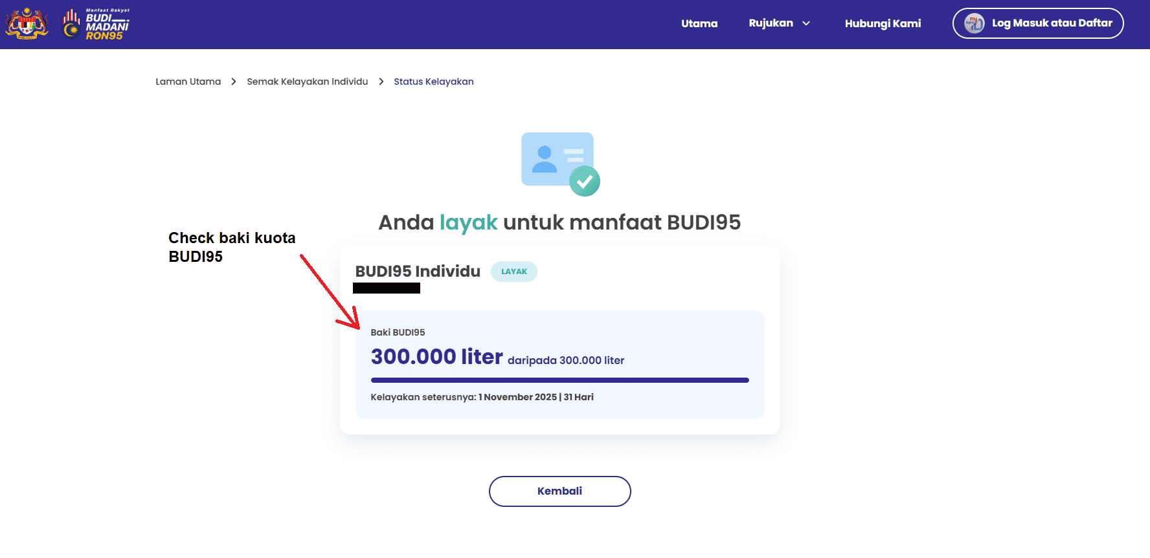Select the Status Kelayakan breadcrumb
Image resolution: width=1150 pixels, height=558 pixels.
(x=433, y=81)
